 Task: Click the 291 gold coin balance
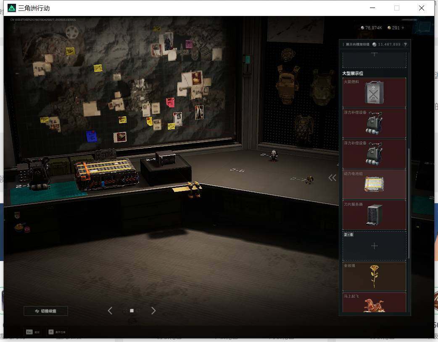click(393, 28)
